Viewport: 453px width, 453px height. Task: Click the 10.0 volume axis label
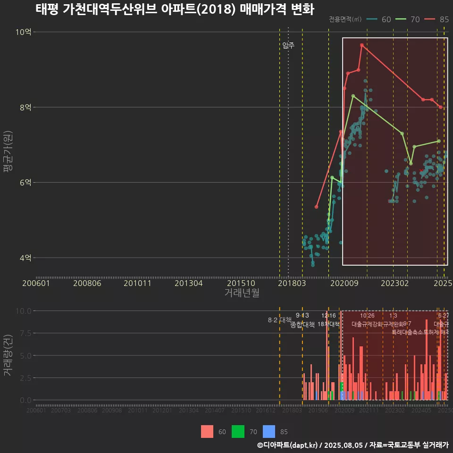24,311
